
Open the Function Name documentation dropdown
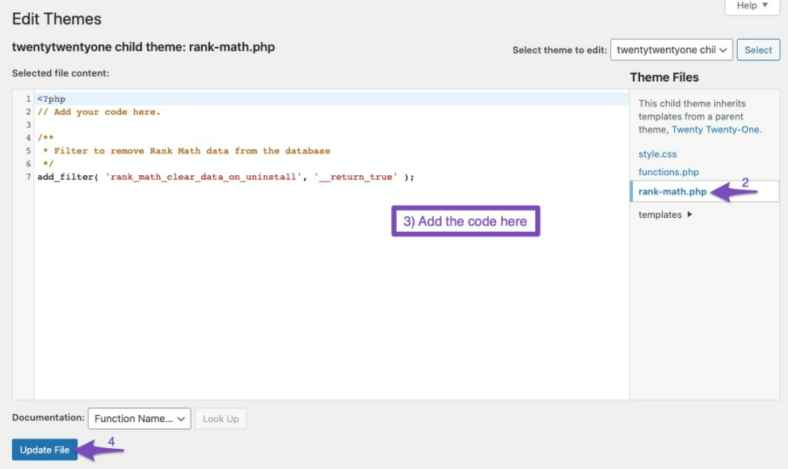pyautogui.click(x=139, y=418)
